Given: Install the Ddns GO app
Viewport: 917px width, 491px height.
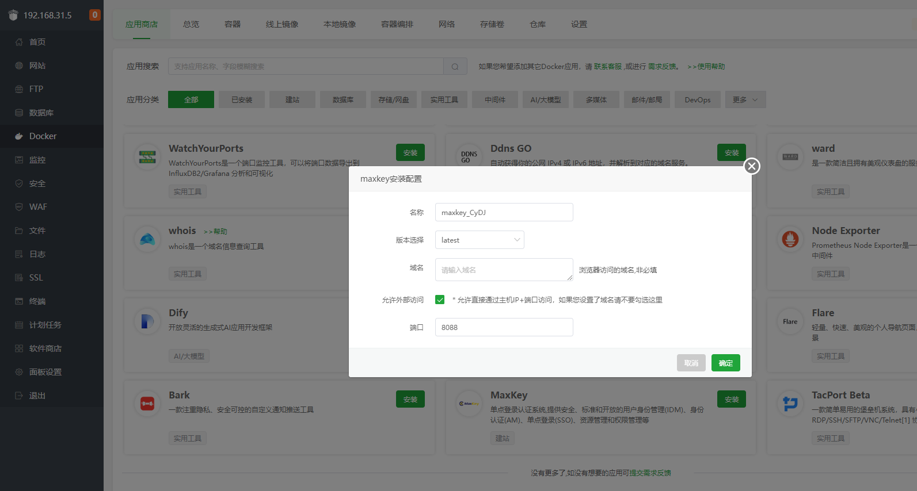Looking at the screenshot, I should click(732, 152).
